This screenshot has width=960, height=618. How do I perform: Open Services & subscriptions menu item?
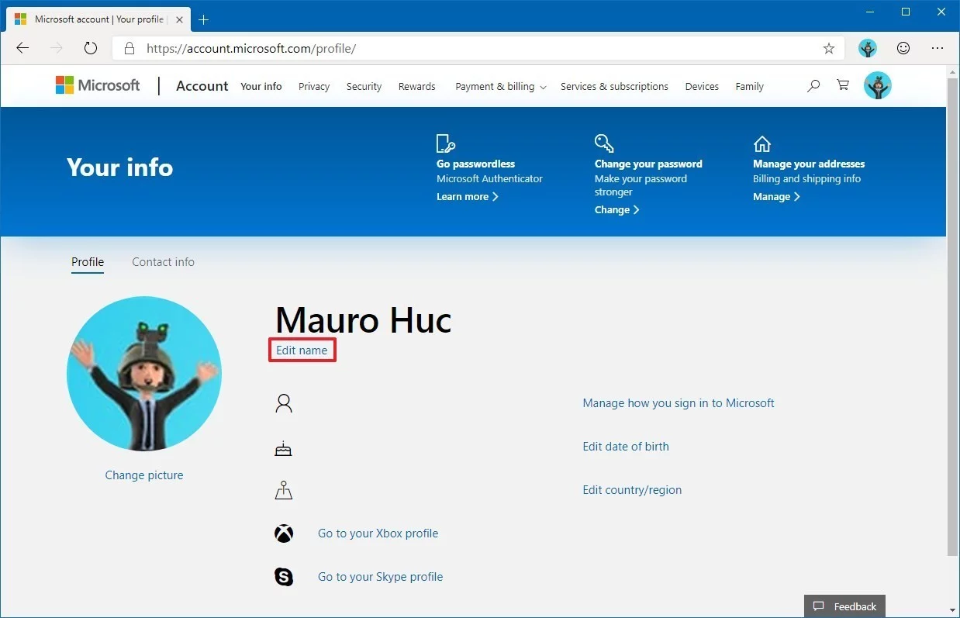click(x=614, y=87)
